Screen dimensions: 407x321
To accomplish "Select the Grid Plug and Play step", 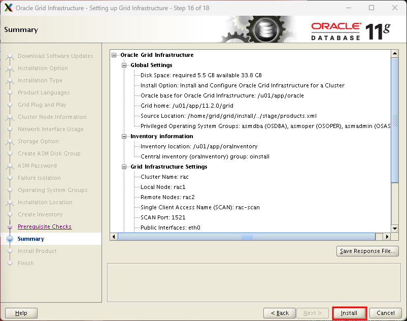I will pos(42,105).
